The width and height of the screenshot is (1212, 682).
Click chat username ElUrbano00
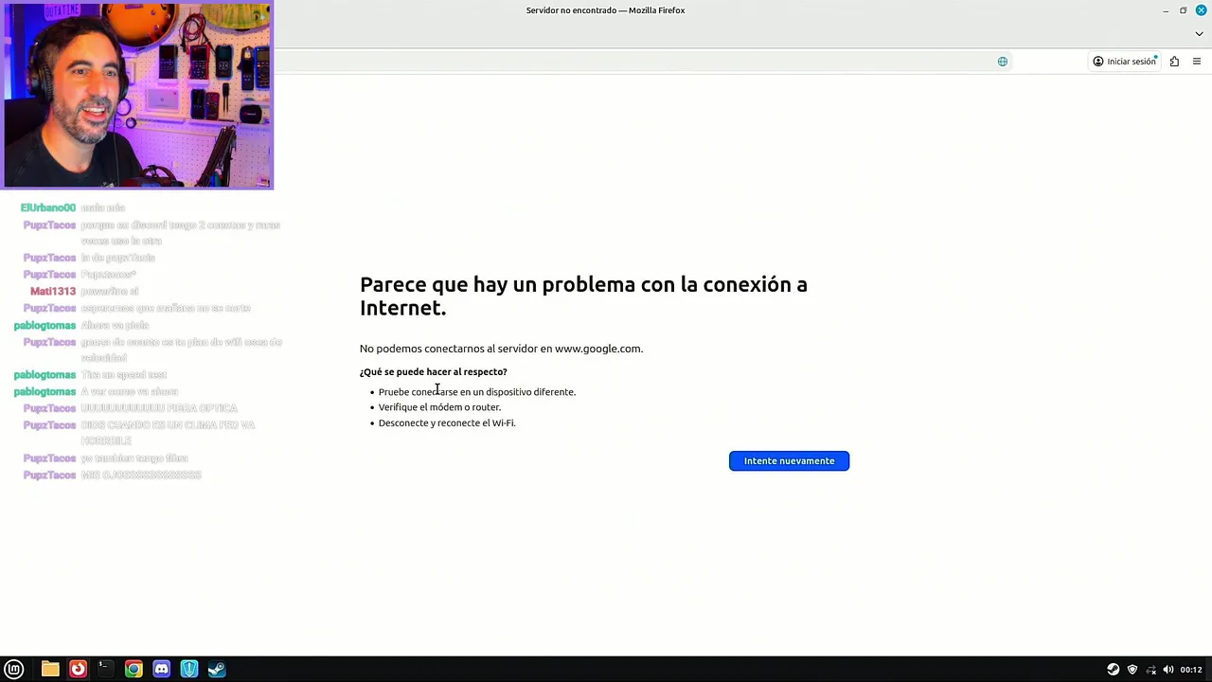[48, 207]
